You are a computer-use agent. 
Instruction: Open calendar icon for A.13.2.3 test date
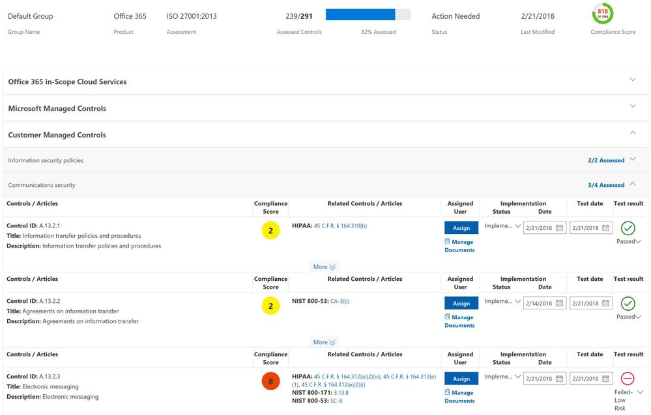tap(606, 379)
